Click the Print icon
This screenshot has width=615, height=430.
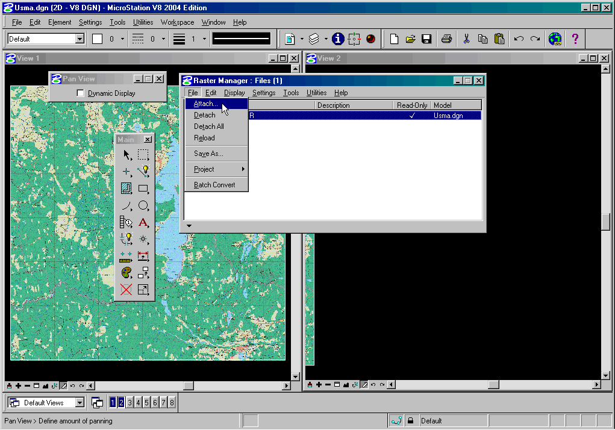point(446,39)
